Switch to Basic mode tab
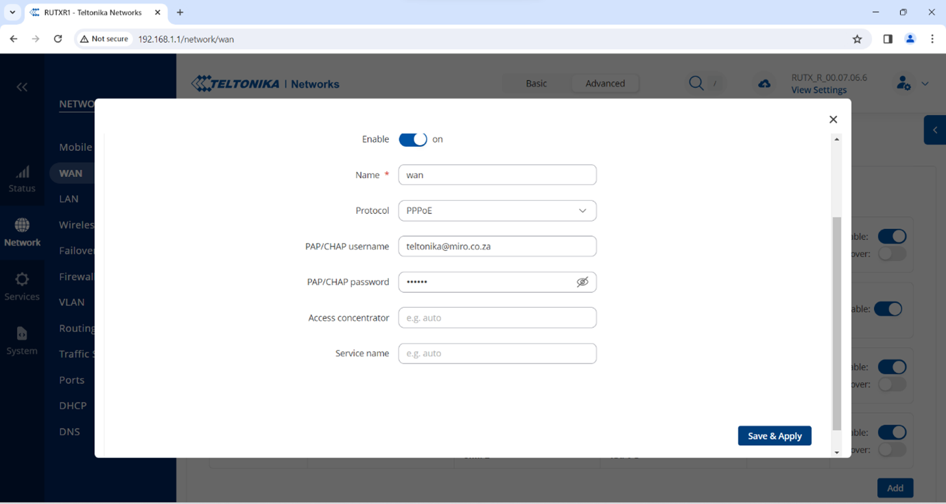The image size is (946, 504). [536, 83]
